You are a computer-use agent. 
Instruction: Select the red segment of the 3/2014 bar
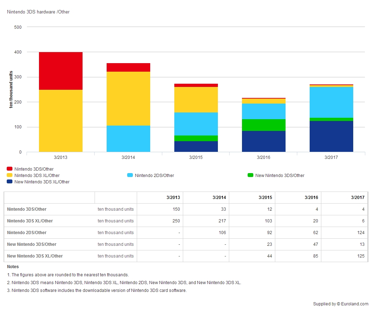[128, 67]
